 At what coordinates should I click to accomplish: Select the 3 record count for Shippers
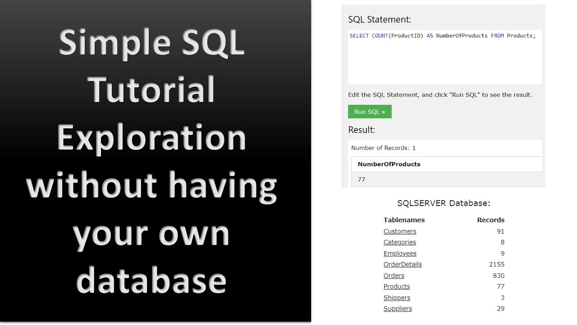click(x=502, y=298)
